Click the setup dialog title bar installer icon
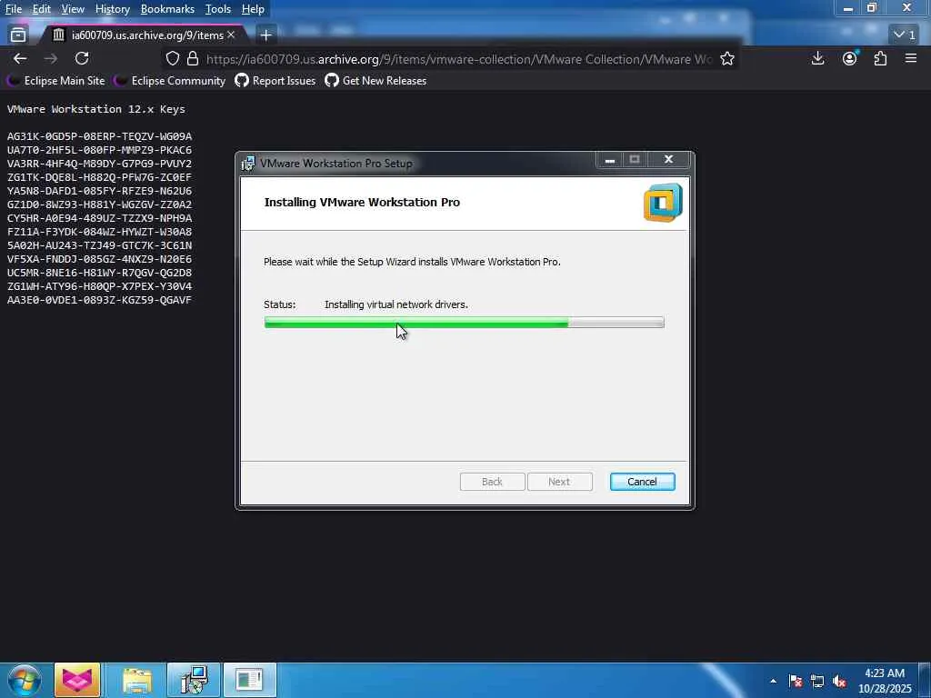Screen dimensions: 931x698 [248, 164]
